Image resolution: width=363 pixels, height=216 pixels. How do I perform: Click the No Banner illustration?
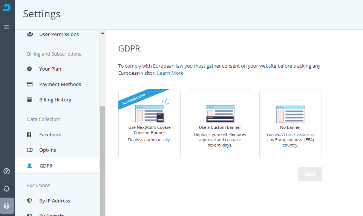point(291,114)
